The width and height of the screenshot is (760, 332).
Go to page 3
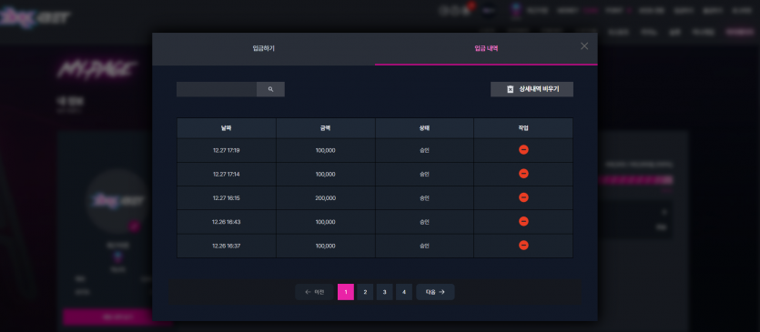384,292
